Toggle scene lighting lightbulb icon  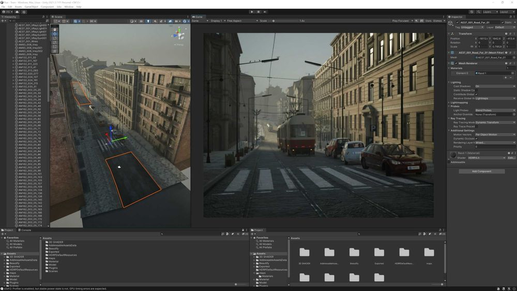(x=148, y=21)
